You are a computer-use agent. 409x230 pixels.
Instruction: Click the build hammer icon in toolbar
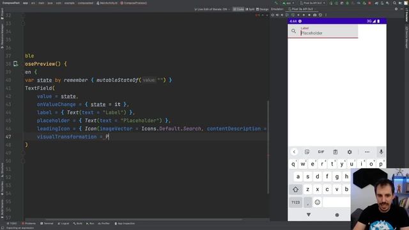click(276, 3)
